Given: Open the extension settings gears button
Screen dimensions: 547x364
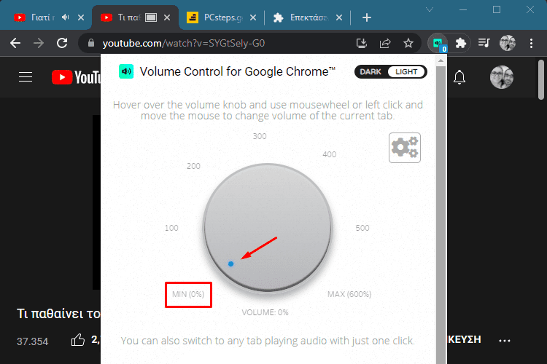Looking at the screenshot, I should coord(405,148).
